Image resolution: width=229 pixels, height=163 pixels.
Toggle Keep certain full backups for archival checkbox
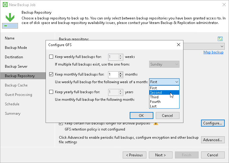click(x=61, y=124)
